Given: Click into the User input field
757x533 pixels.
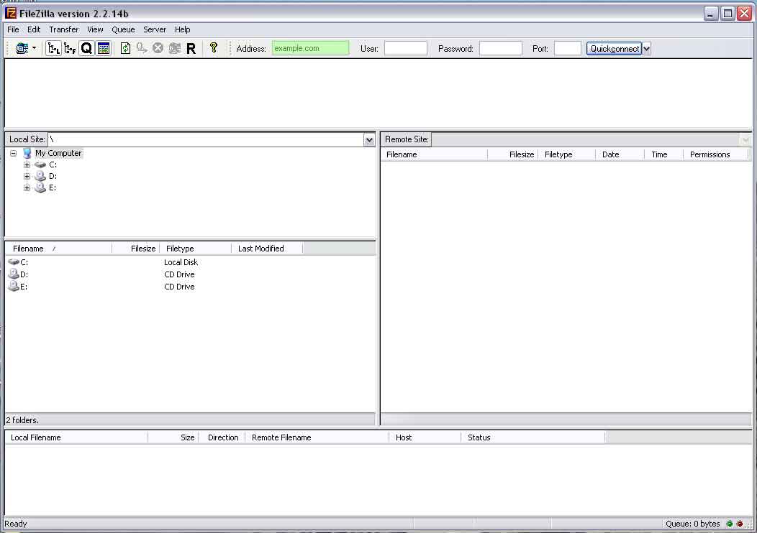Looking at the screenshot, I should (x=406, y=48).
